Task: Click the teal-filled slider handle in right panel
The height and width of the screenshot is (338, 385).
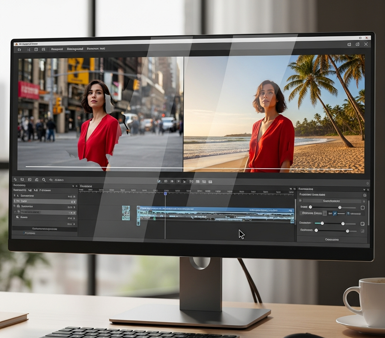Action: [322, 223]
